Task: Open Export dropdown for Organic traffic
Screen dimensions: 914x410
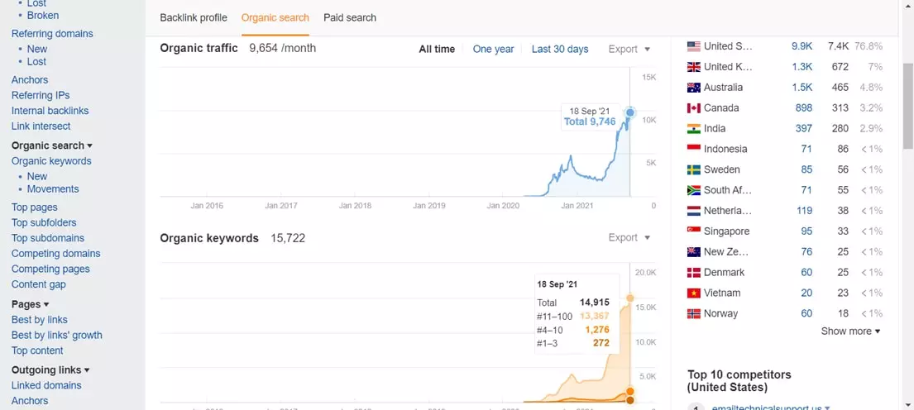Action: [629, 50]
